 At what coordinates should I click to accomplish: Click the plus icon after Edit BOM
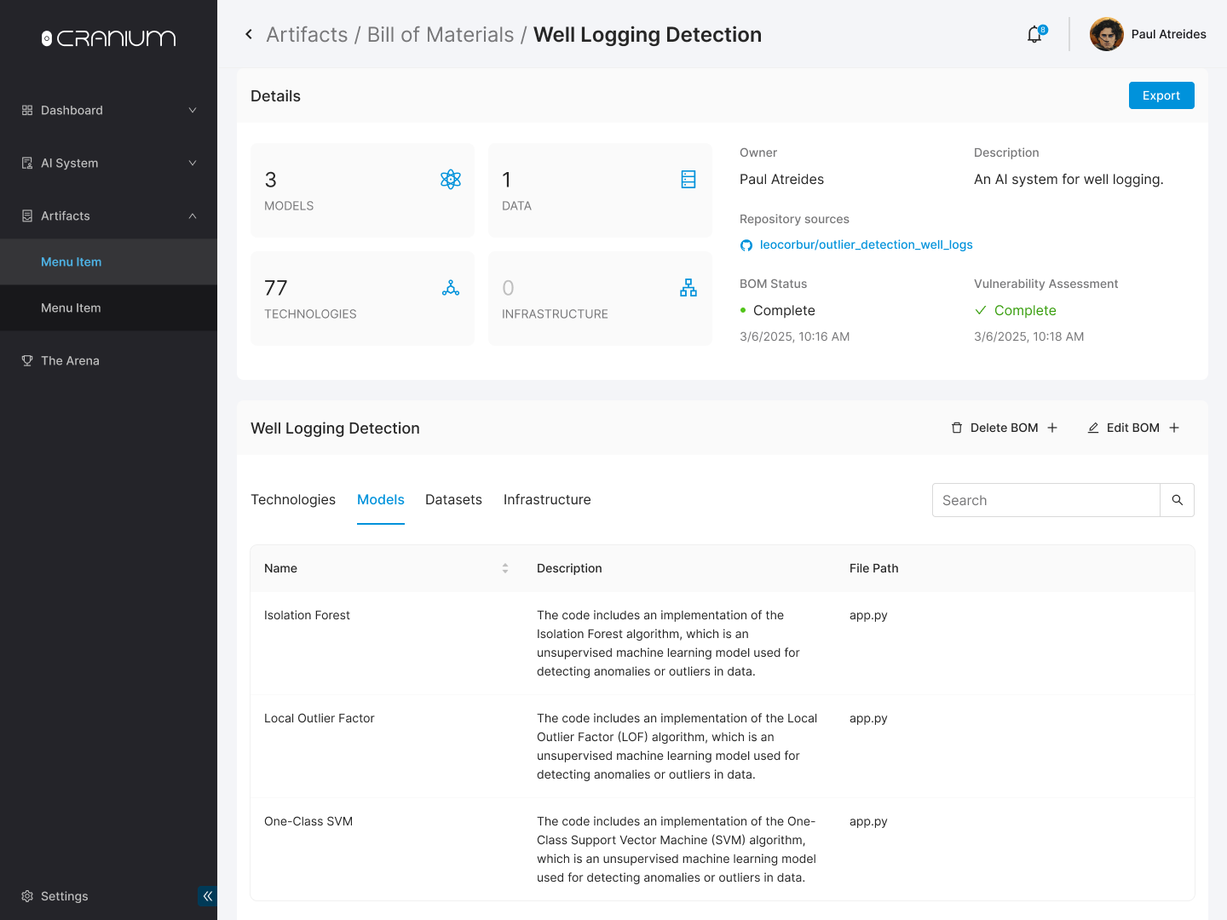(x=1174, y=428)
